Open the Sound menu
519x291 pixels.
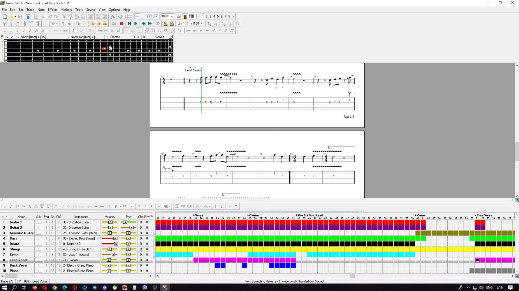pyautogui.click(x=91, y=9)
